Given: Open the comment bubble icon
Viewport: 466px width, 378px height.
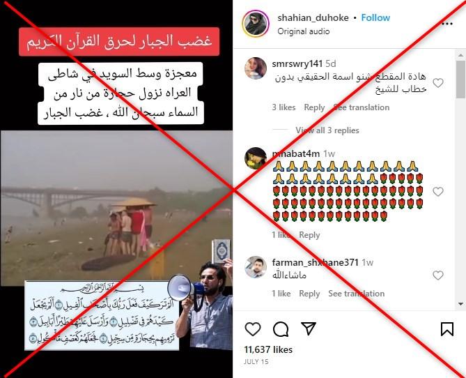Looking at the screenshot, I should [x=281, y=329].
